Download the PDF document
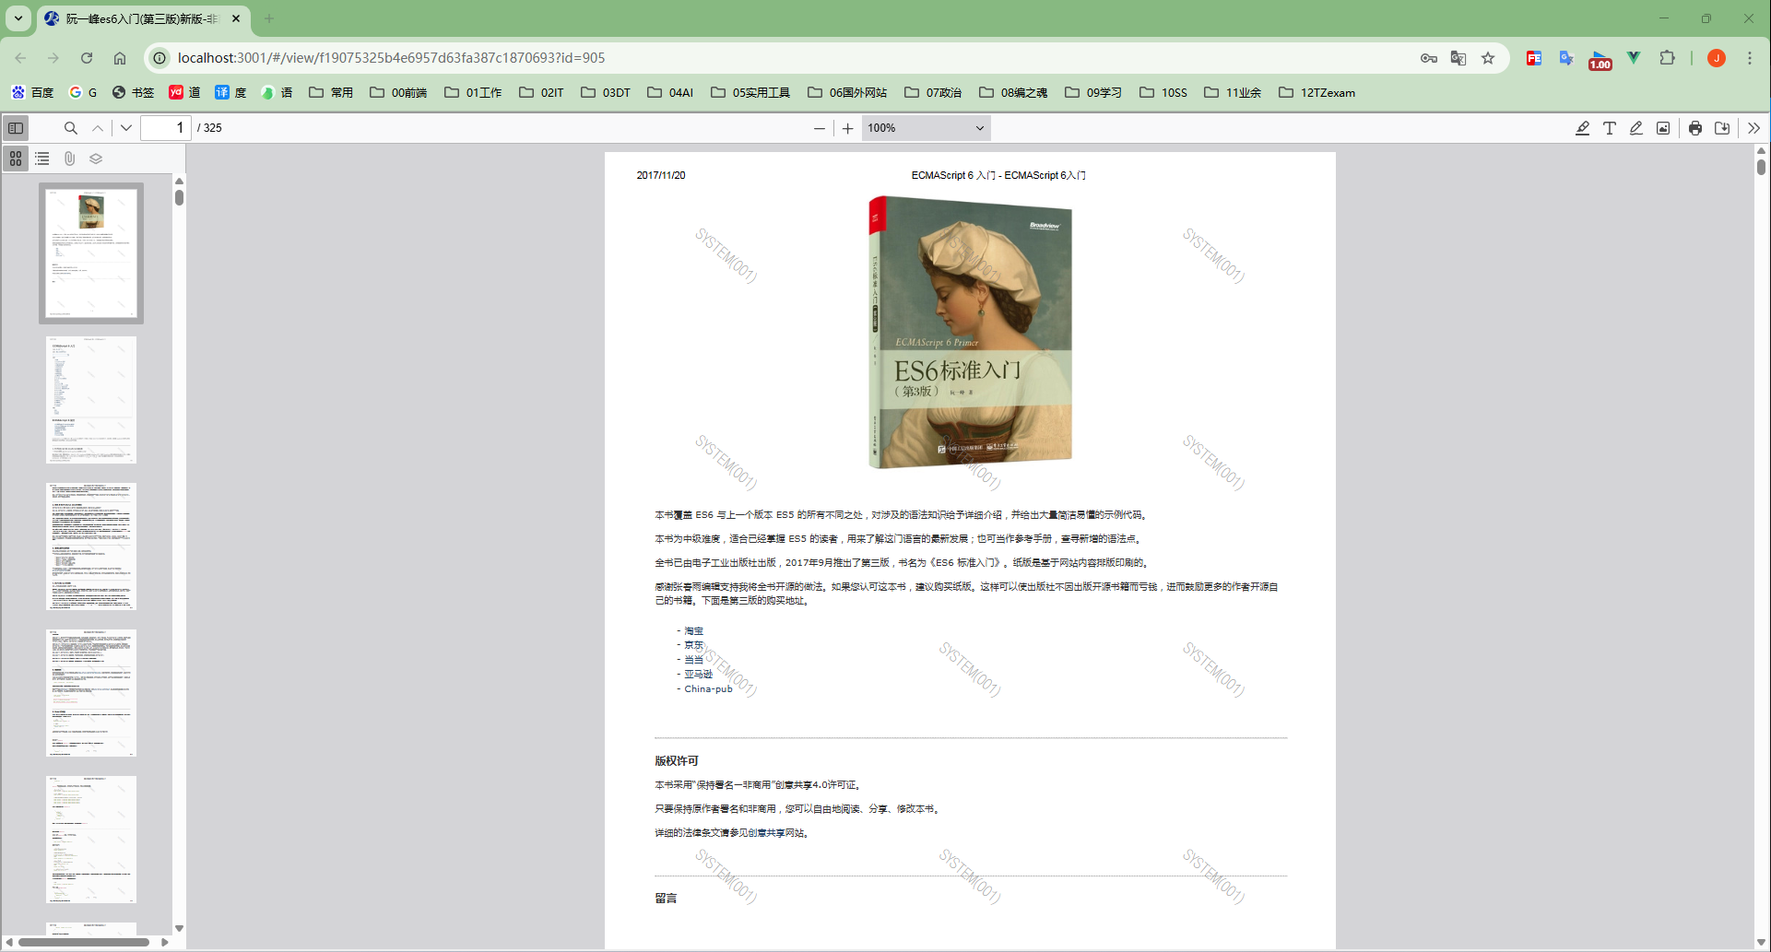This screenshot has width=1771, height=952. pyautogui.click(x=1721, y=128)
